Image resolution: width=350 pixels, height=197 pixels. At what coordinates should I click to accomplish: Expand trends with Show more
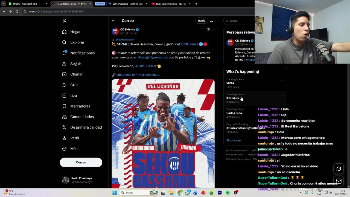233,140
